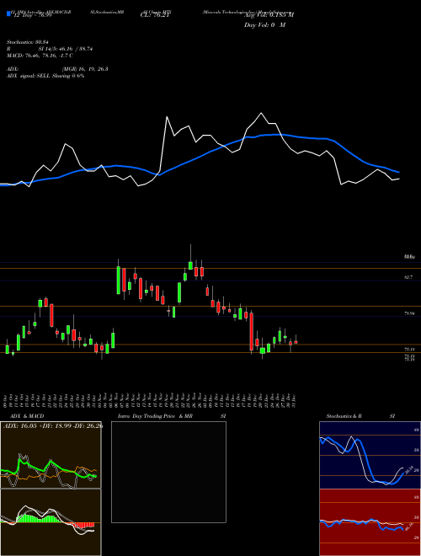The image size is (421, 556).
Task: Select the 'Day Vol: 0 M' text
Action: [264, 25]
